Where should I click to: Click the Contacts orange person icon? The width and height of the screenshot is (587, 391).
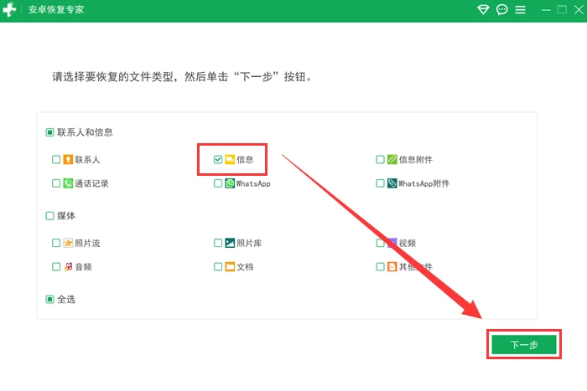coord(68,159)
